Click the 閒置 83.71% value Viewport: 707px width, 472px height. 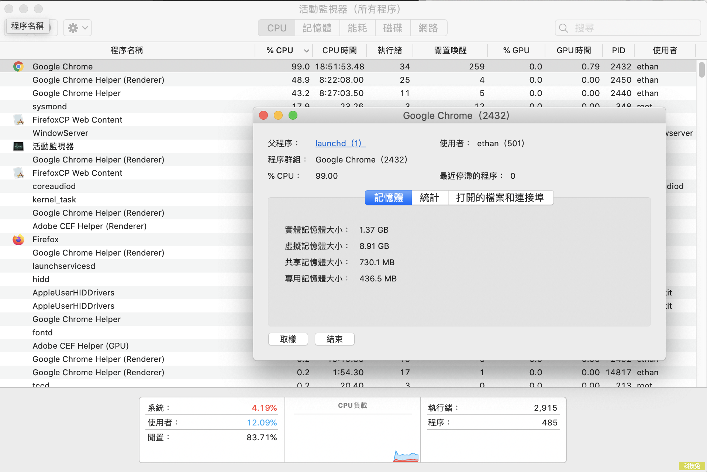pyautogui.click(x=262, y=437)
